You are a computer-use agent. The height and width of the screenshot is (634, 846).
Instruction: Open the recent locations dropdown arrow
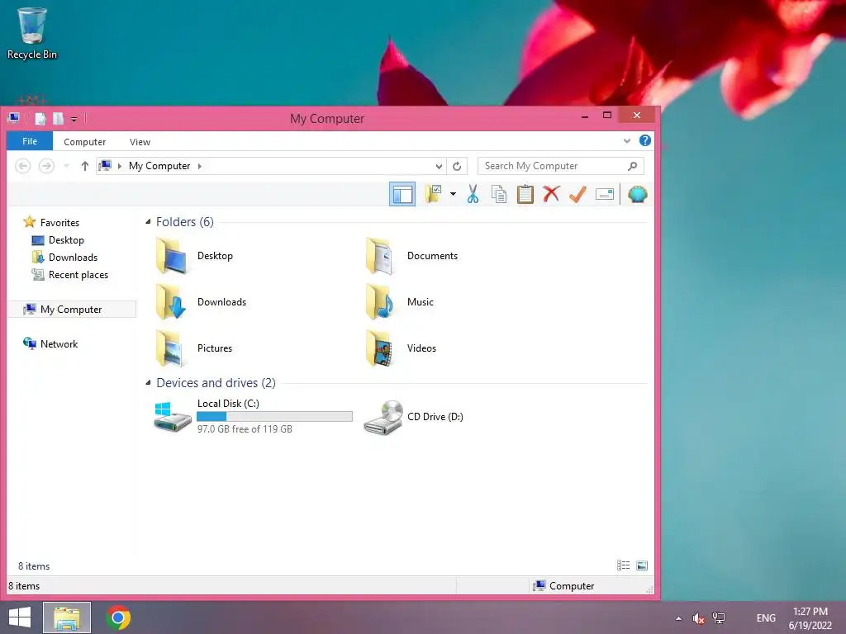[x=66, y=166]
